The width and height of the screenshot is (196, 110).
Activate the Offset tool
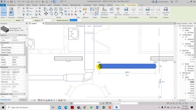coord(51,9)
